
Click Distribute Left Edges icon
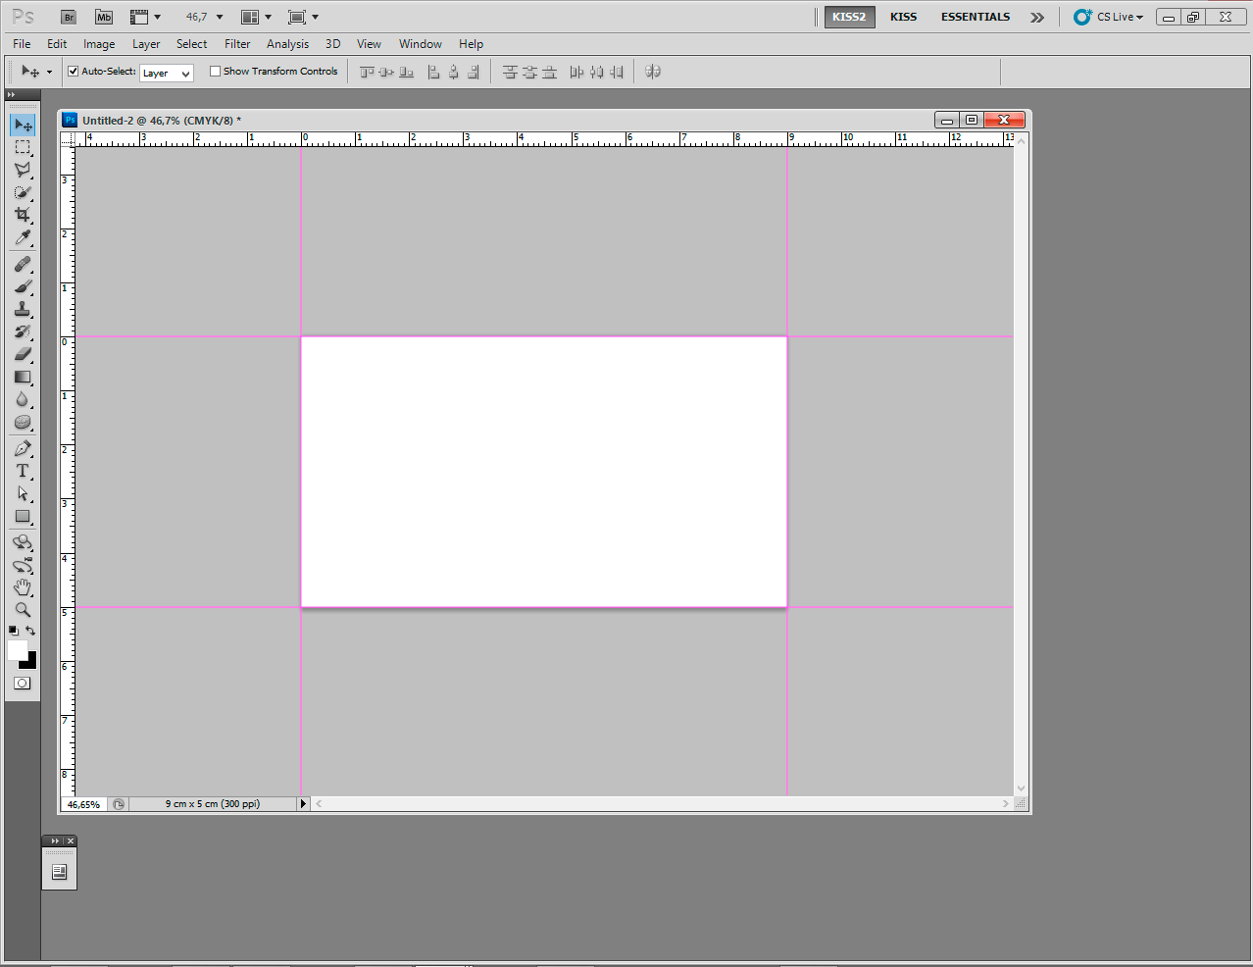pyautogui.click(x=576, y=72)
